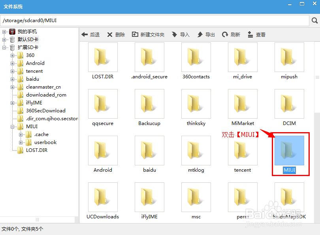The image size is (320, 235).
Task: Select the iFlyIME folder in grid
Action: coord(149,197)
